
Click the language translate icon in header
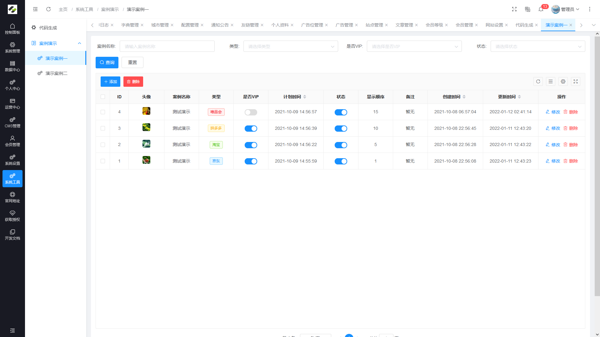(527, 9)
